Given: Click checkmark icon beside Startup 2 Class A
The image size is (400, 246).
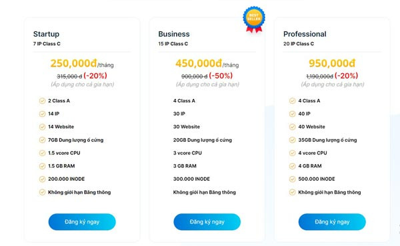Looking at the screenshot, I should (x=42, y=101).
